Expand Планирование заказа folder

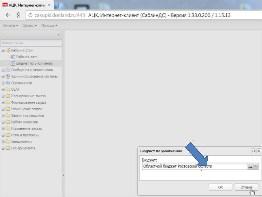pyautogui.click(x=3, y=96)
